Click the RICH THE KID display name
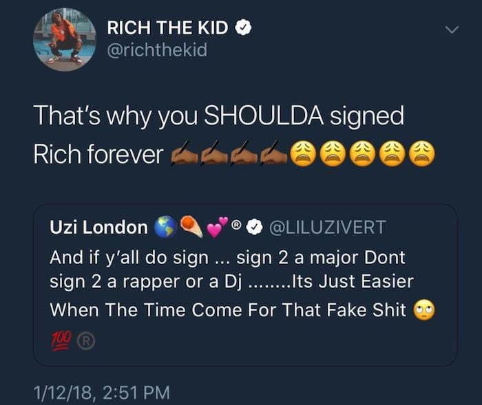The width and height of the screenshot is (482, 405). 167,28
